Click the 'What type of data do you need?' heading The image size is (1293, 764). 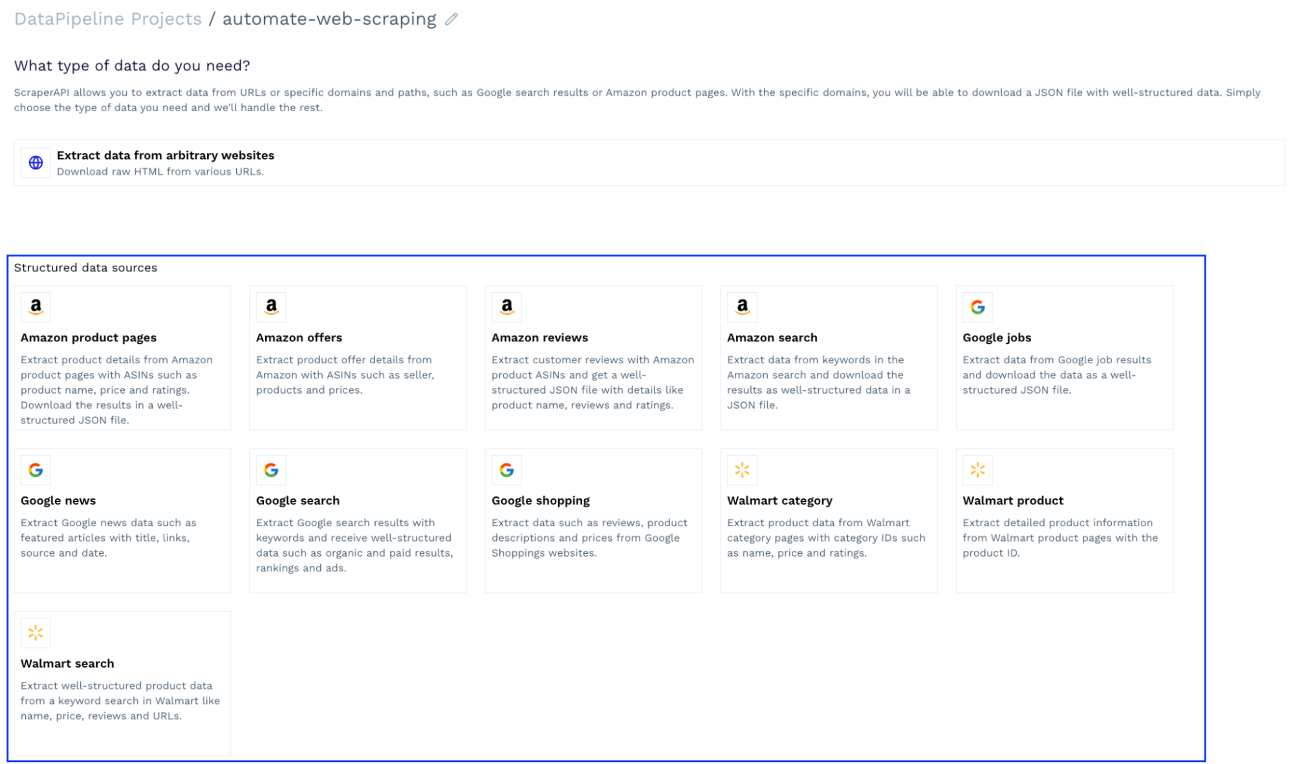point(132,66)
